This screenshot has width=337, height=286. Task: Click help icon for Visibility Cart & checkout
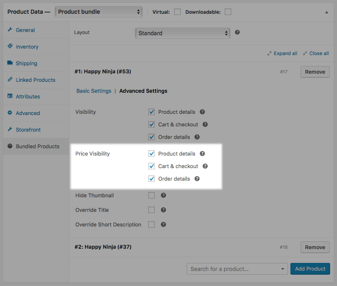[x=205, y=124]
